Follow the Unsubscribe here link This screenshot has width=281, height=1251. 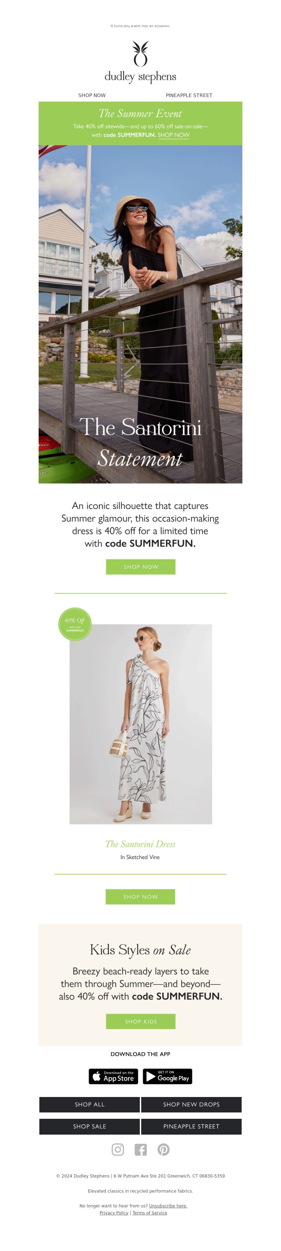pos(168,1206)
